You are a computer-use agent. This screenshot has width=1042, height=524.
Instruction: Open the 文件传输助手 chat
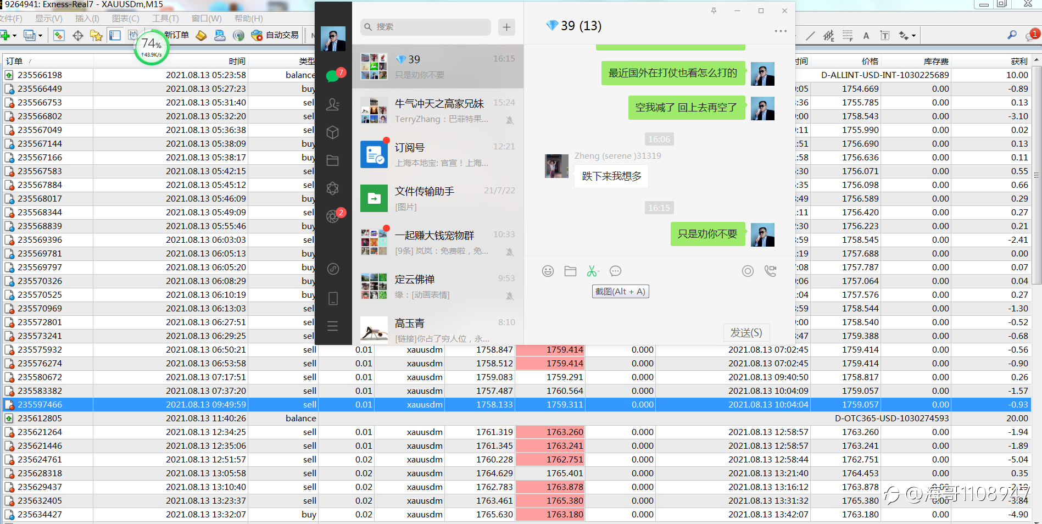pos(438,198)
